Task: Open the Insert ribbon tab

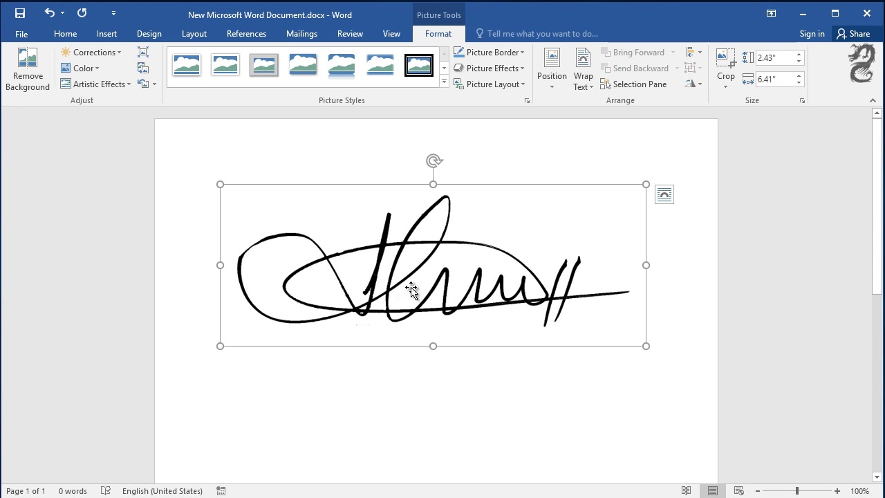Action: coord(106,34)
